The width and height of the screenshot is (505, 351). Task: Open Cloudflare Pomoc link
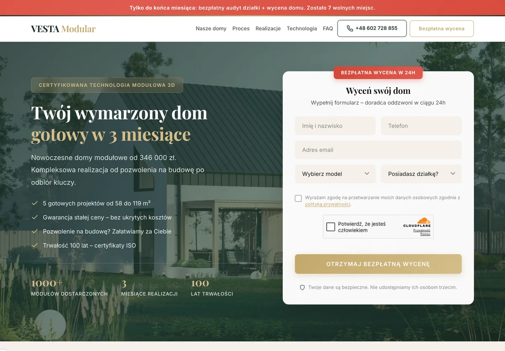(x=425, y=234)
